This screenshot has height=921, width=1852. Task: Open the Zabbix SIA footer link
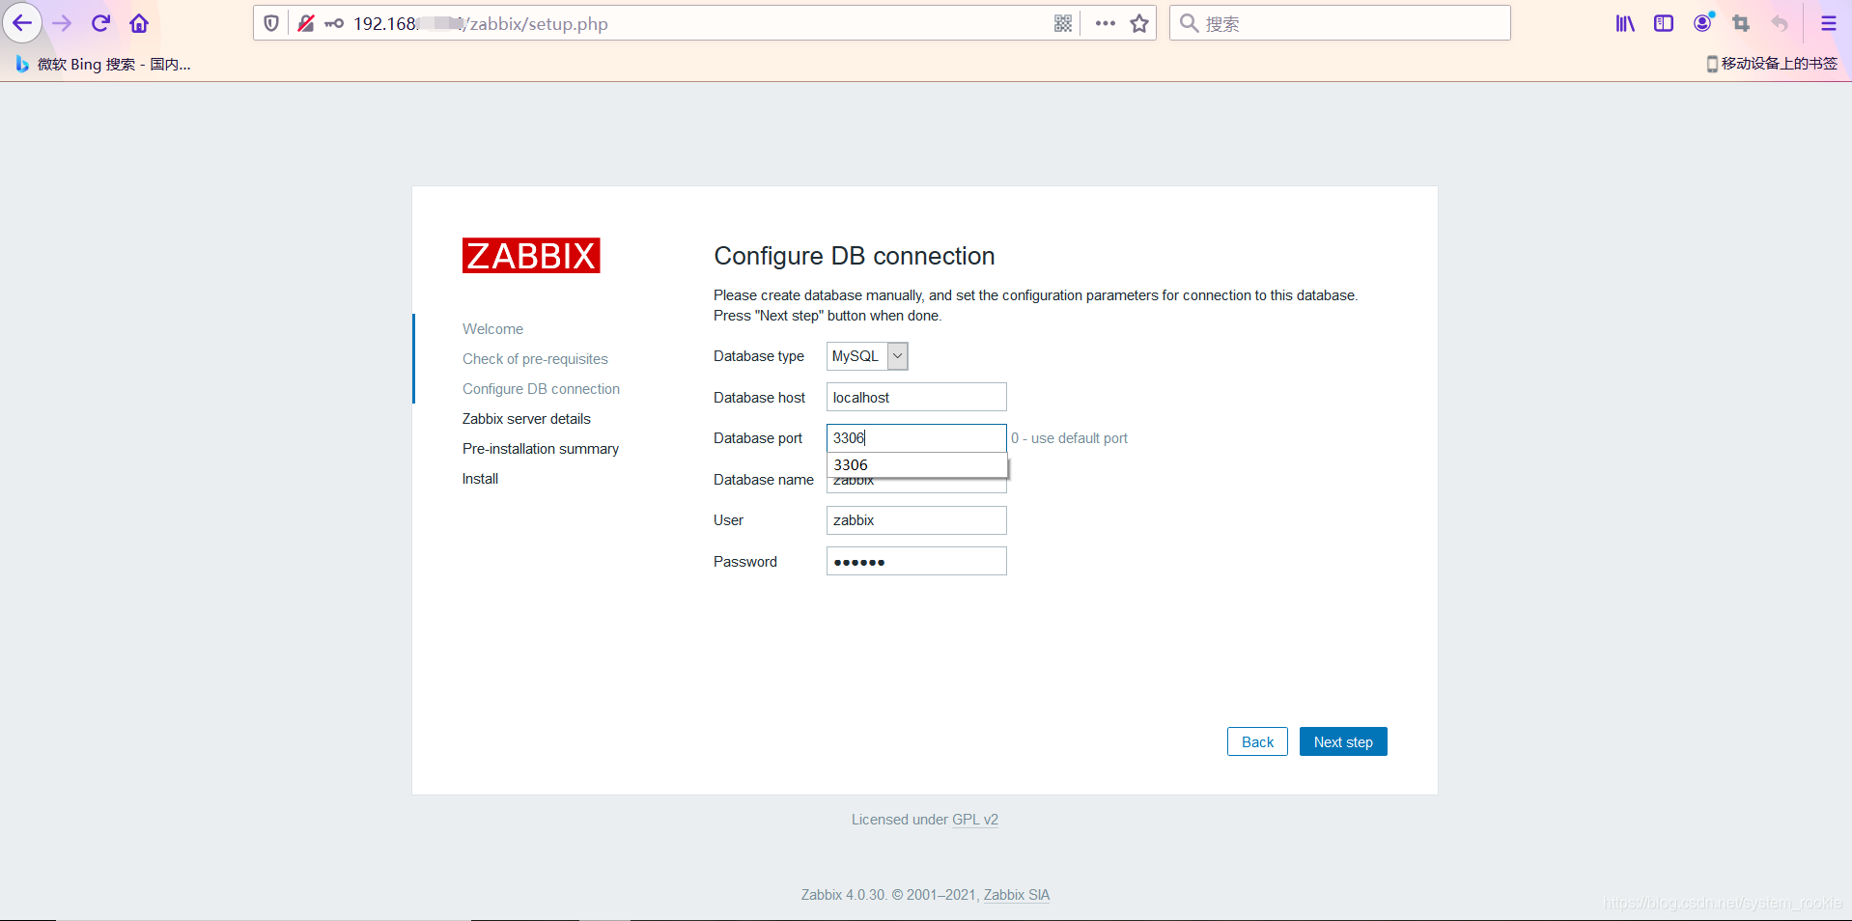tap(1017, 895)
